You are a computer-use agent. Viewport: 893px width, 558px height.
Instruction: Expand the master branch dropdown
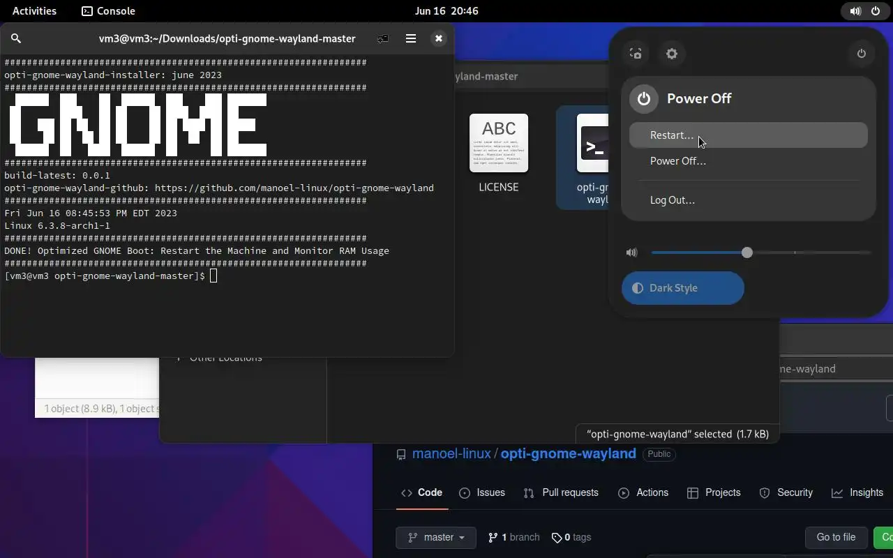tap(436, 537)
